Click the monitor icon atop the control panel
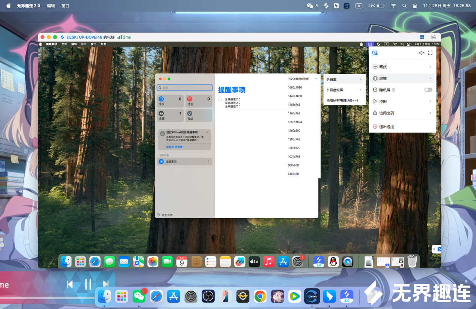This screenshot has height=309, width=476. [375, 53]
